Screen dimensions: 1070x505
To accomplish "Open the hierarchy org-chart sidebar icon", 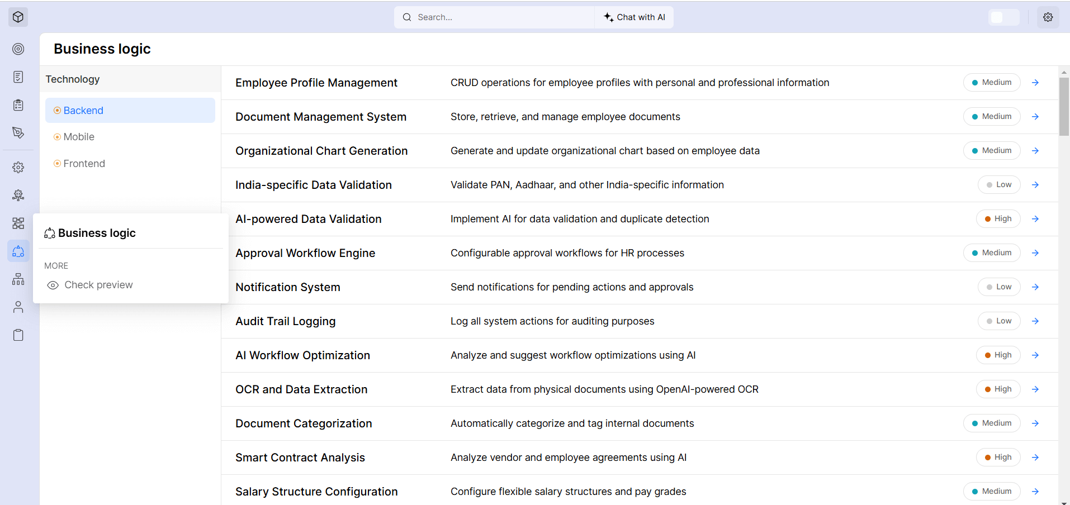I will click(x=18, y=279).
